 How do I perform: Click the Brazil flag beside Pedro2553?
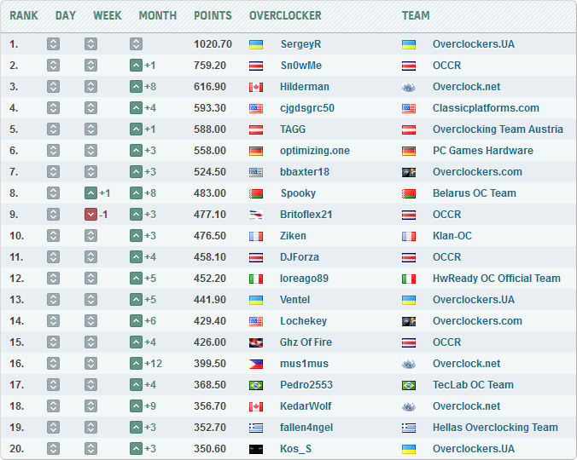coord(256,385)
